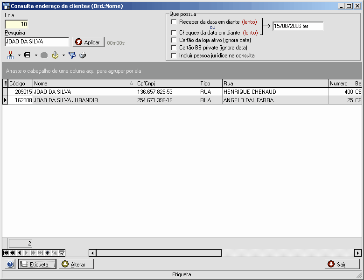364x280 pixels.
Task: Enable Receber da data em diante checkbox
Action: point(174,22)
